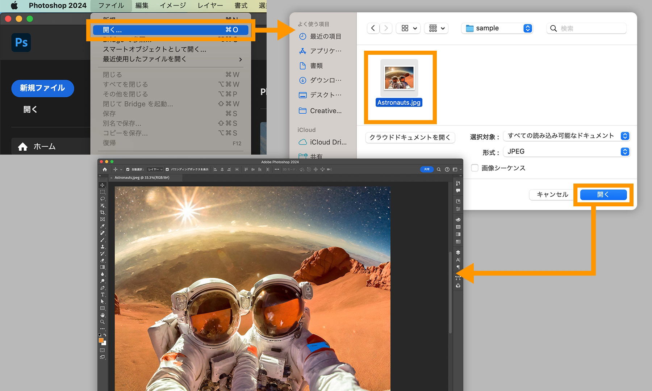
Task: Click the 新規ファイル button
Action: coord(43,88)
